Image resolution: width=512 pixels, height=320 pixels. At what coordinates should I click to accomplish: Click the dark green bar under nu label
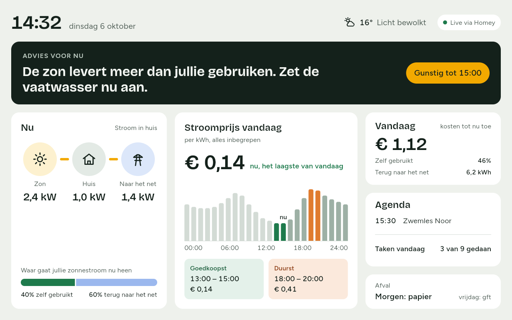283,232
